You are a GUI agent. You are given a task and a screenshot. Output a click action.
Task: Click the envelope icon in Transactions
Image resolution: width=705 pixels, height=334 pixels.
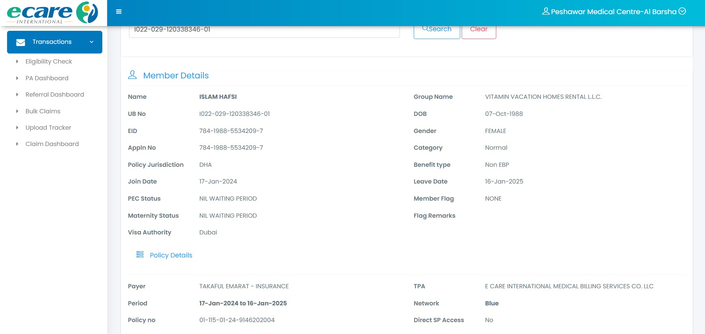point(21,42)
